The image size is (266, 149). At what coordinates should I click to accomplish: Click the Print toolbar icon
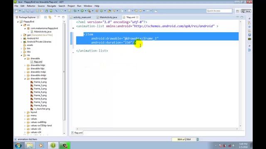[x=32, y=11]
